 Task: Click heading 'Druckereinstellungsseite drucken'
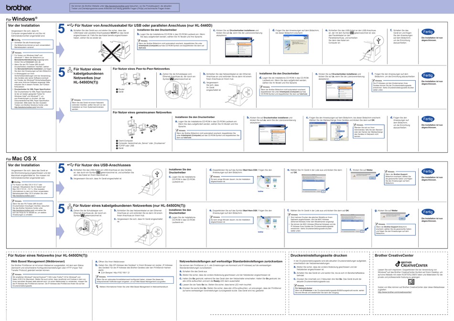319,256
